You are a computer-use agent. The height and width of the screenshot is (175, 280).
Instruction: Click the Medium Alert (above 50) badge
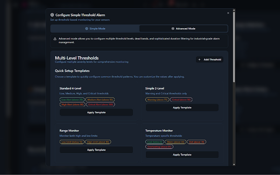click(100, 100)
